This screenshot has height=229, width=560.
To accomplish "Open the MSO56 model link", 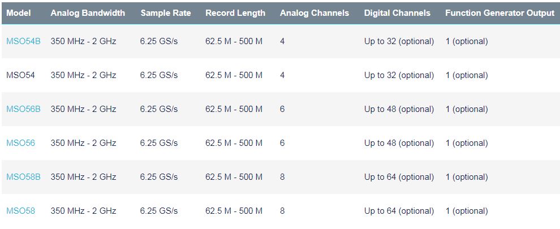I will pos(20,143).
